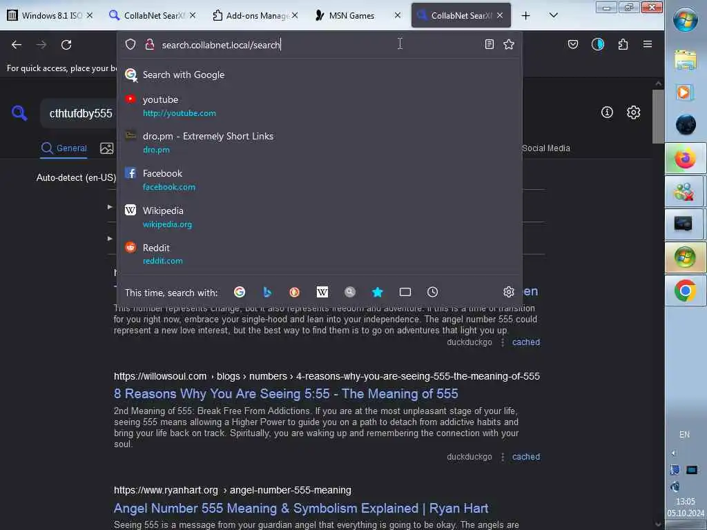Search this time with DuckDuckGo icon
707x530 pixels.
(x=294, y=292)
